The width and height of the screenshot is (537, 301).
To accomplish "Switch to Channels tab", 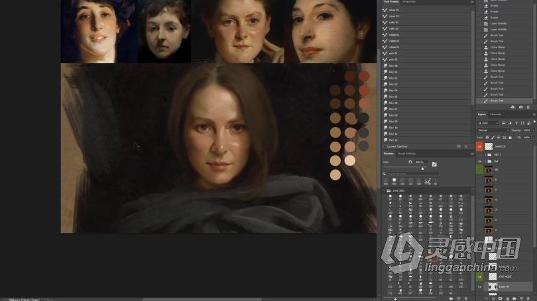I will (x=495, y=114).
